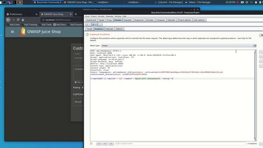Open notifications bell in system panel
The height and width of the screenshot is (148, 263).
[256, 2]
